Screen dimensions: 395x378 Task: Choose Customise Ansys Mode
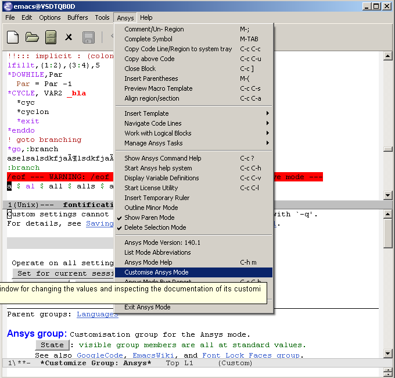point(193,272)
